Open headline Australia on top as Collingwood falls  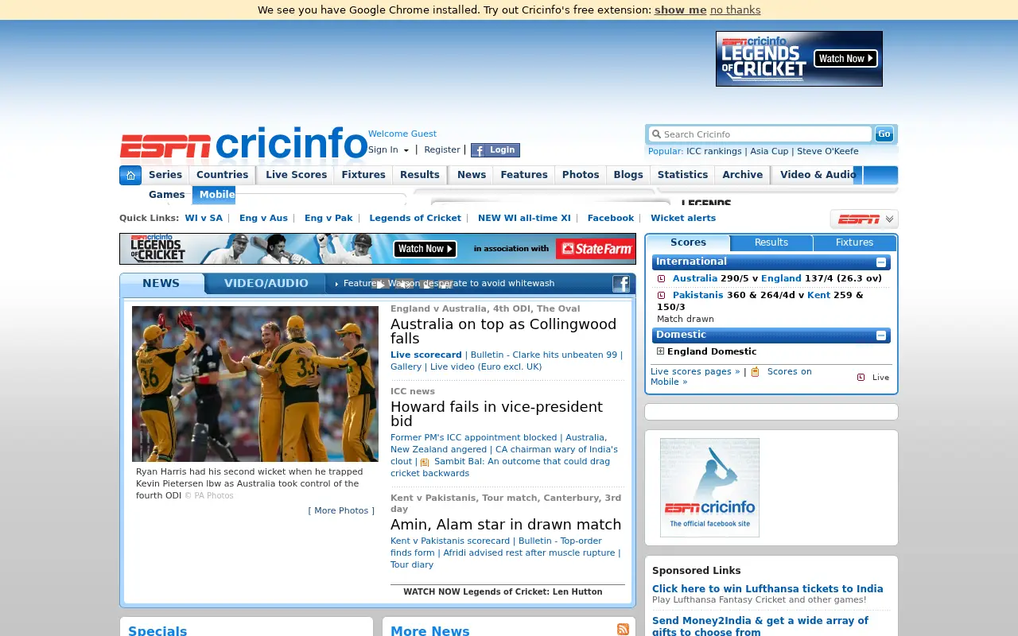click(503, 331)
